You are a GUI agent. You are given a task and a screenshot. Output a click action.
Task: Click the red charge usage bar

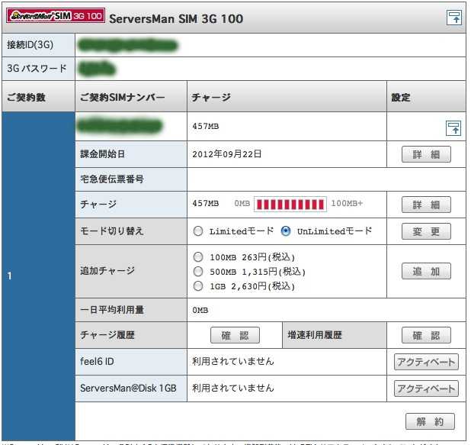point(290,205)
